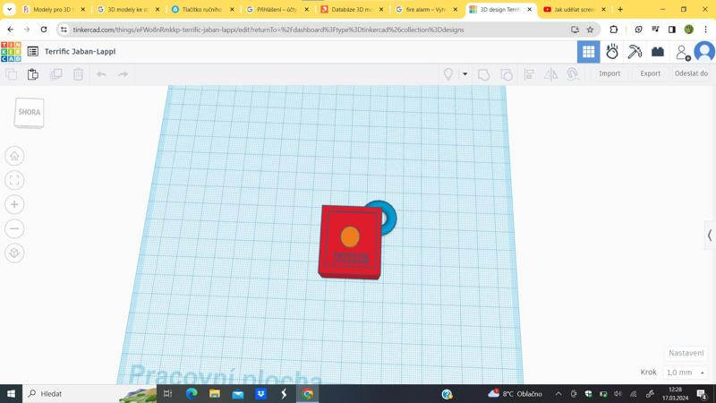Open the Bricks mode icon

click(x=658, y=52)
